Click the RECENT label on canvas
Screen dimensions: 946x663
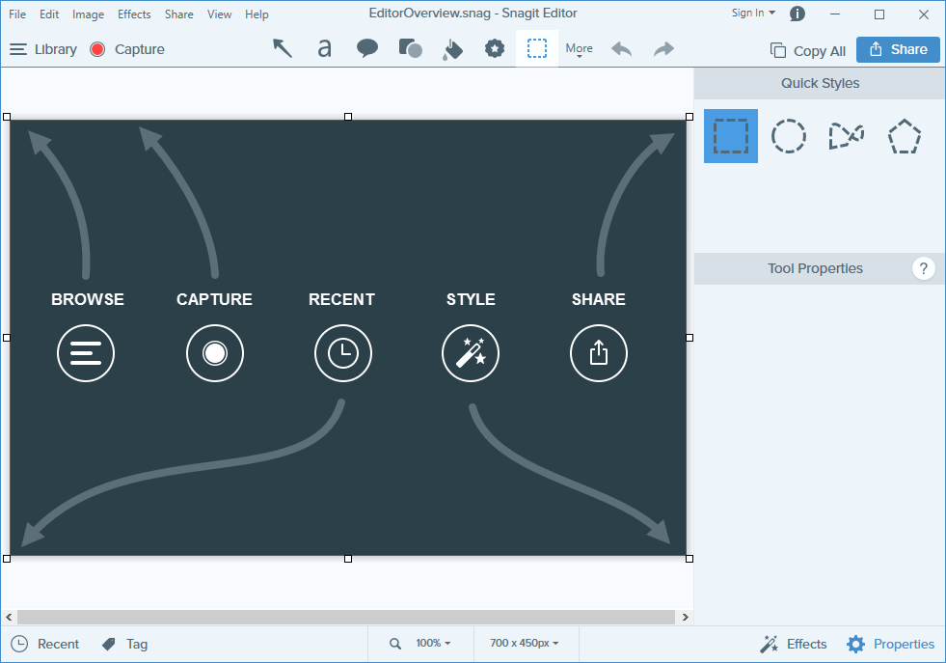point(341,299)
